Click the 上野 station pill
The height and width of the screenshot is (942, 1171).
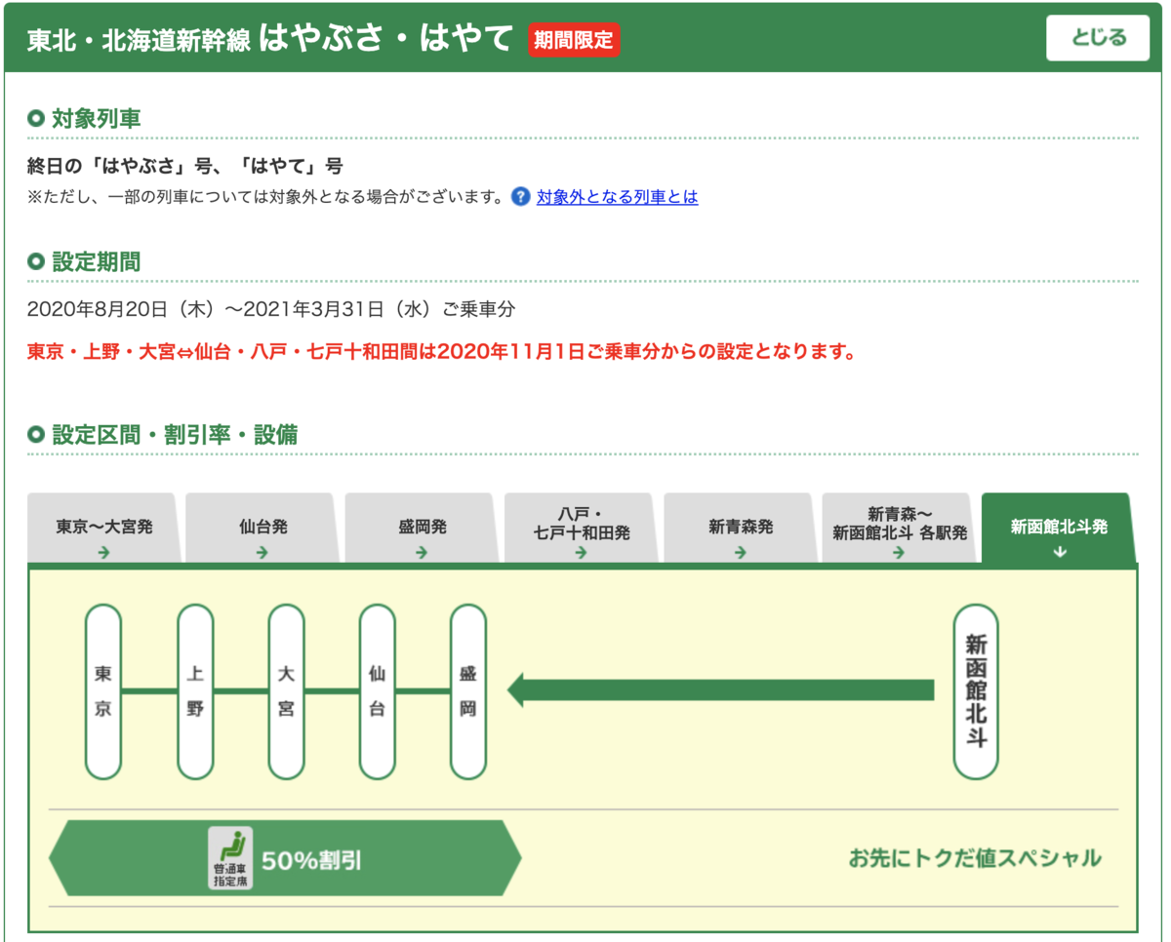click(x=195, y=691)
